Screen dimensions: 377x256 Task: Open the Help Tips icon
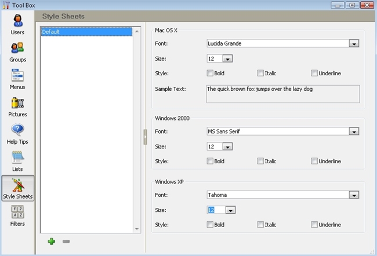click(17, 130)
